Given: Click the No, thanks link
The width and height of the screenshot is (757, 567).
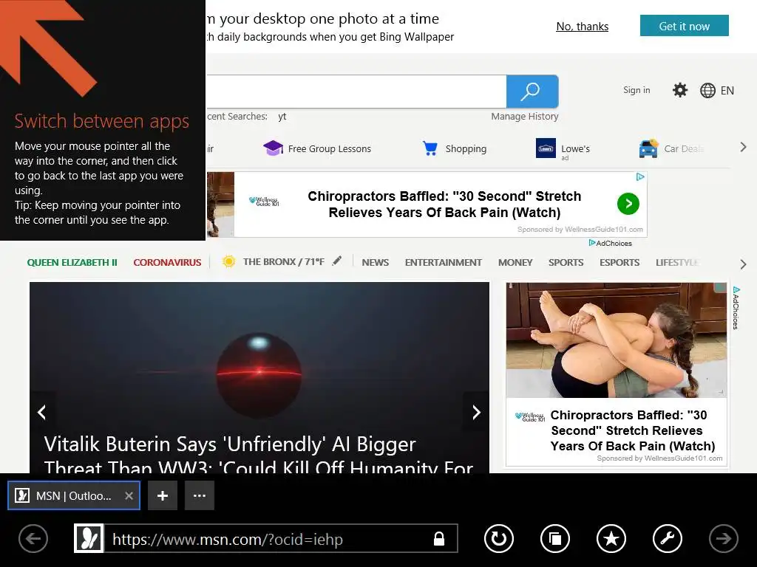Looking at the screenshot, I should 583,27.
